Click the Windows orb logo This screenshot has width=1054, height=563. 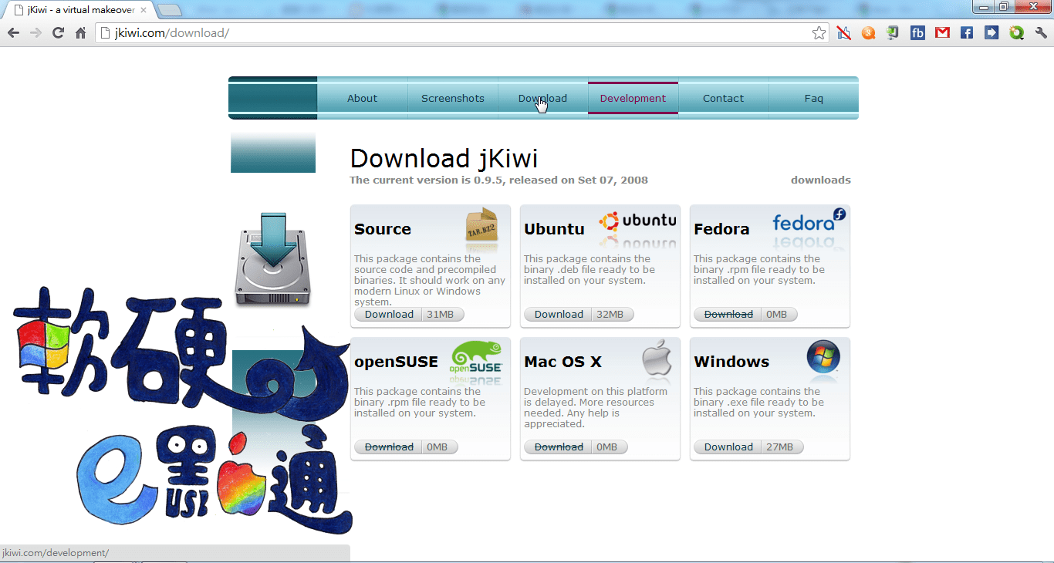[823, 357]
